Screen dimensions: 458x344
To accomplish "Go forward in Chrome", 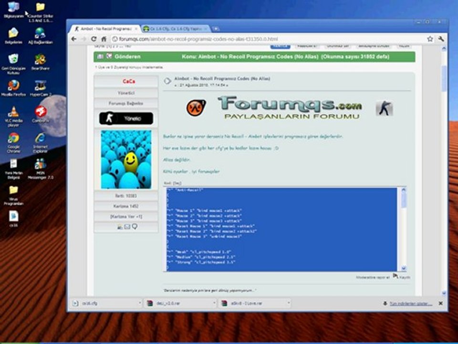I will pos(84,39).
